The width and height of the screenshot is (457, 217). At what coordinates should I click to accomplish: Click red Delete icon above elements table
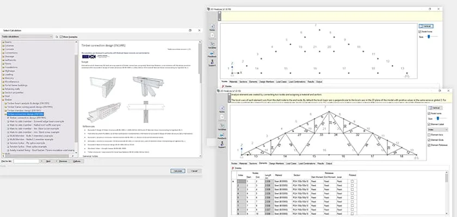click(x=233, y=168)
